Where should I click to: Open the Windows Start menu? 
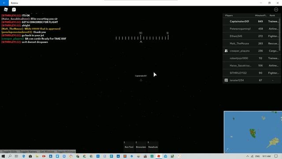[x=3, y=156]
